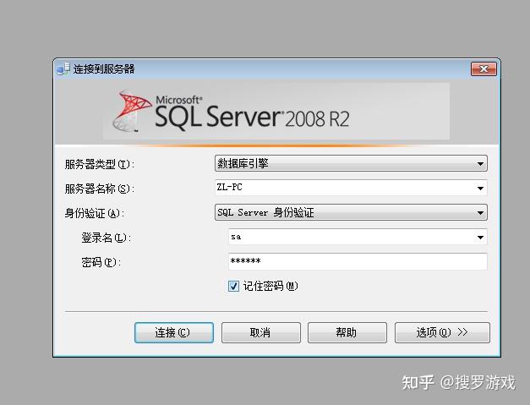Toggle the 记住密码 checkbox
This screenshot has height=405, width=530.
(233, 286)
